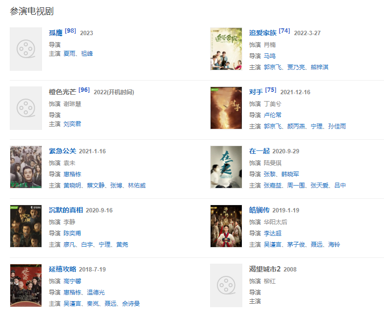Open the 沉默的真相 poster thumbnail
The height and width of the screenshot is (314, 384).
(x=26, y=226)
